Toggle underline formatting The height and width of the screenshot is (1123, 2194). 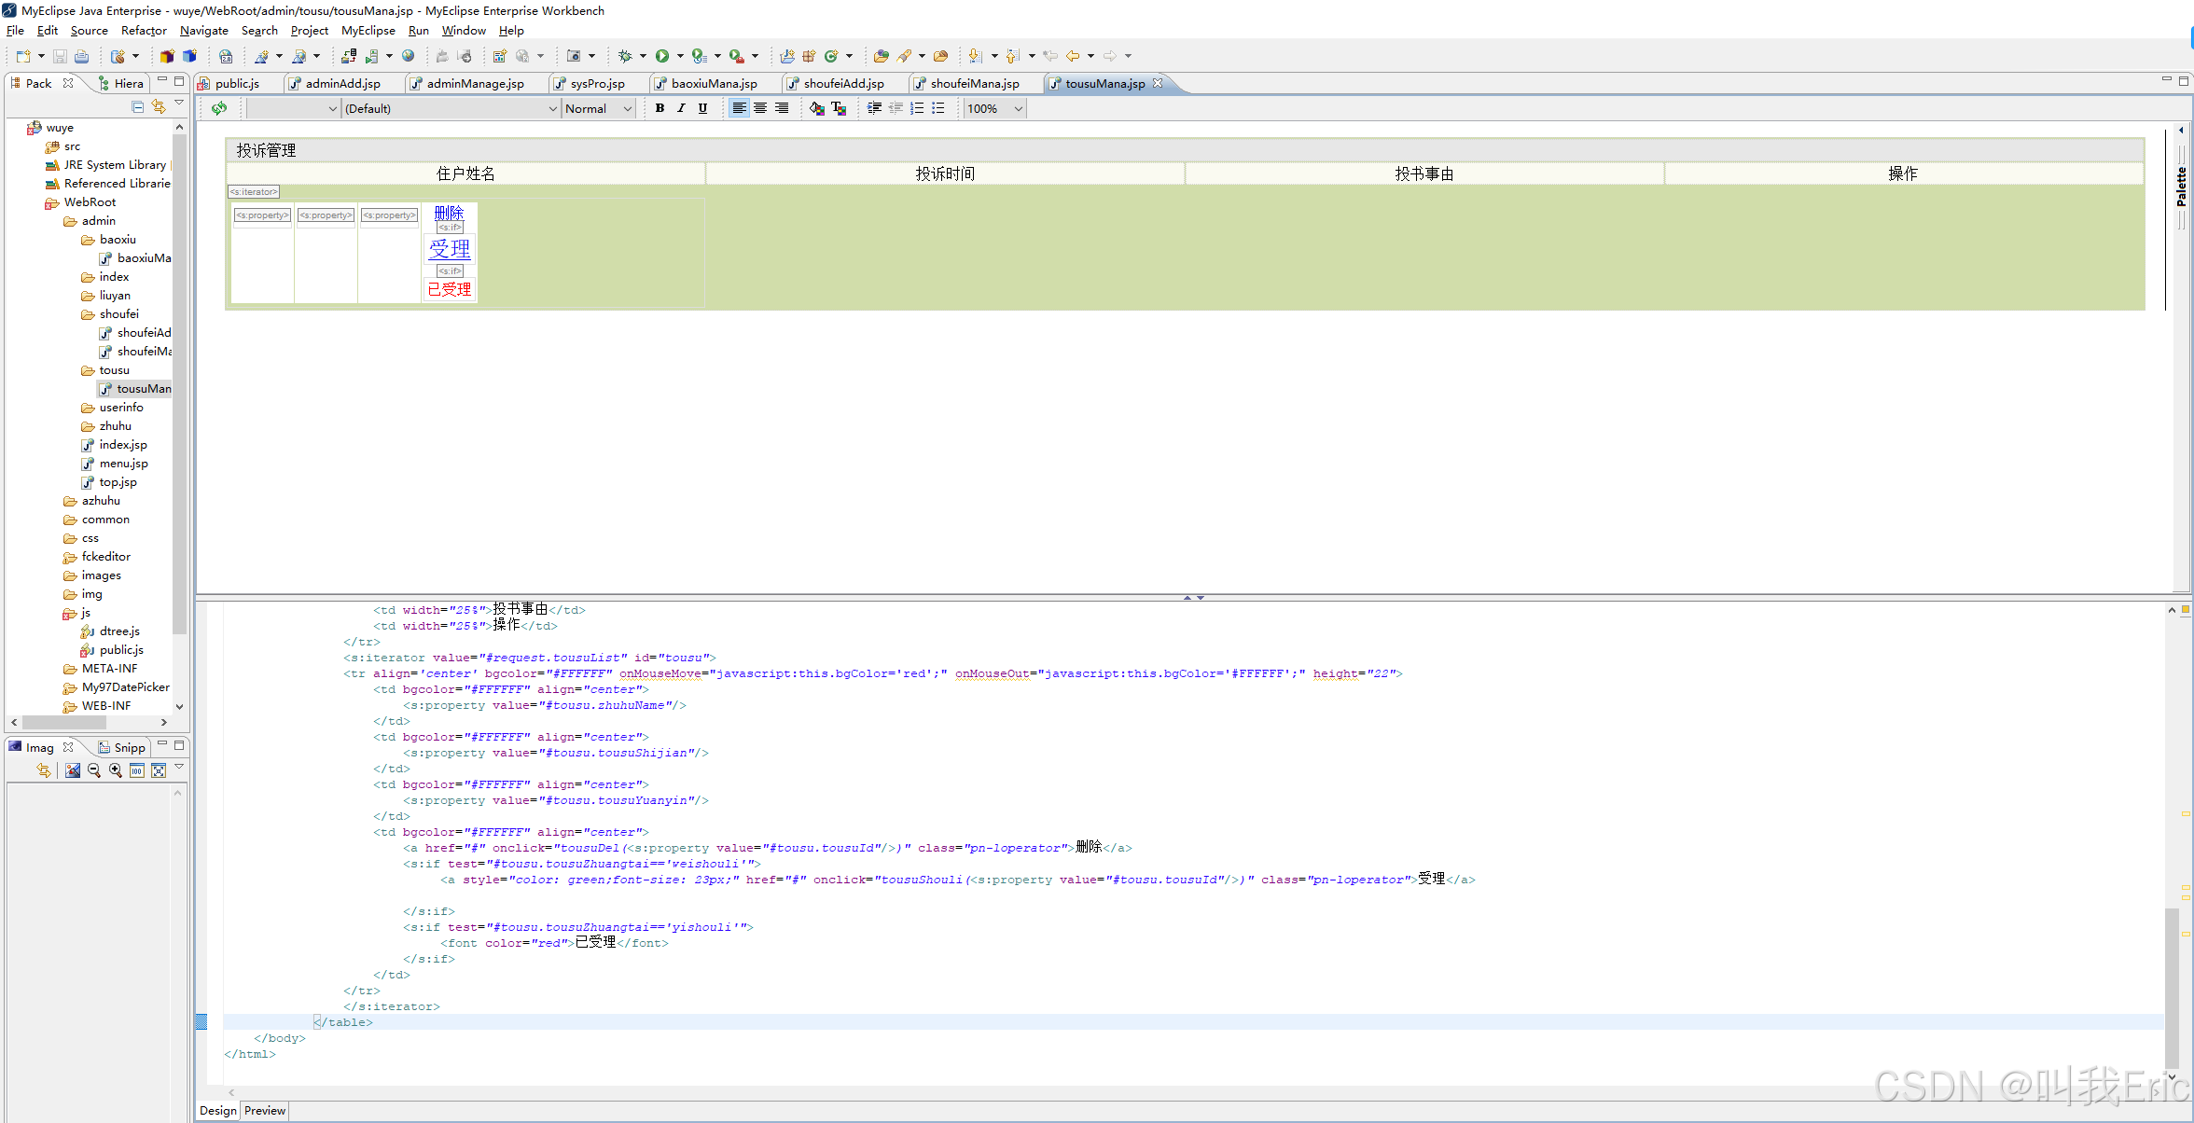point(702,108)
